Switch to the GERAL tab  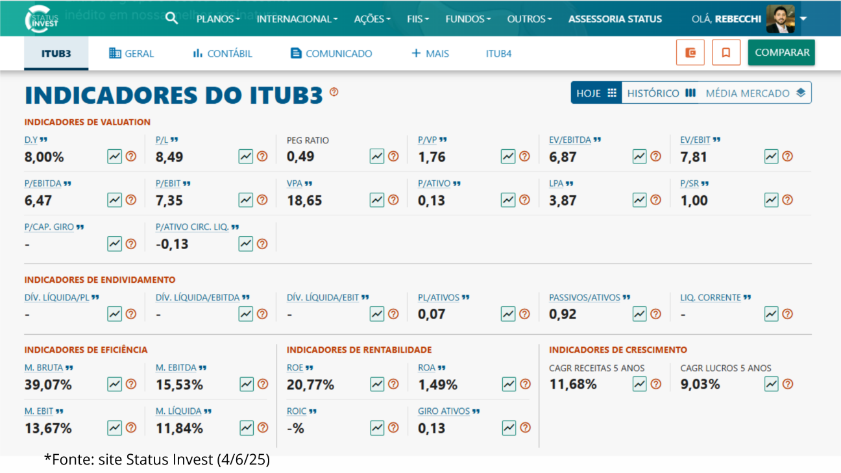pyautogui.click(x=132, y=53)
